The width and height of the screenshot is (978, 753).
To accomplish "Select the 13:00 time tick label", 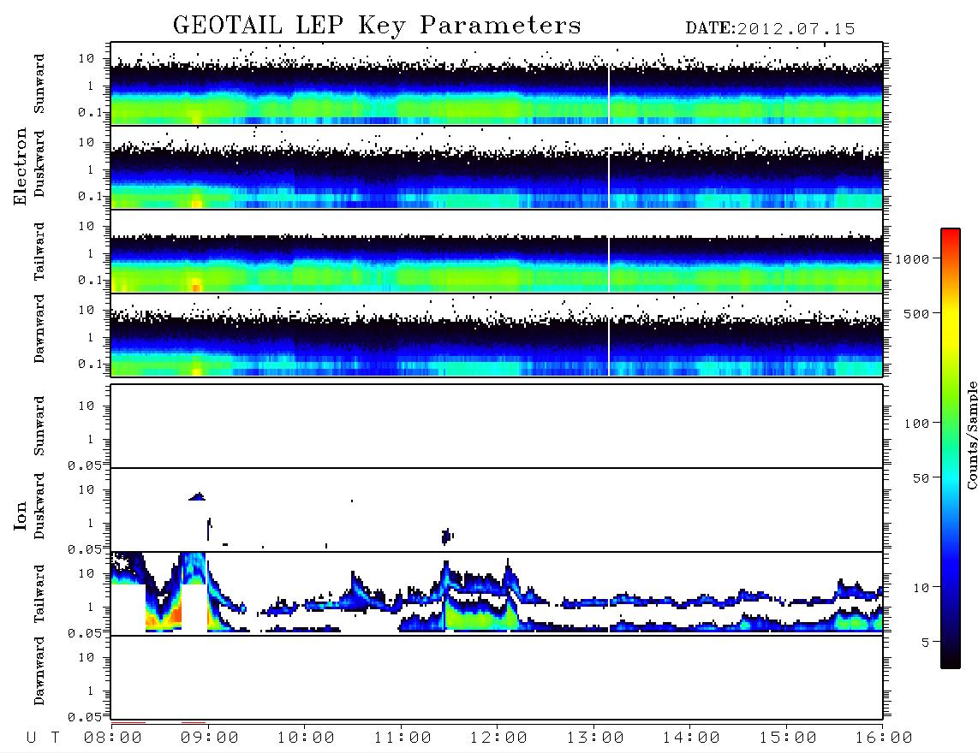I will tap(595, 738).
